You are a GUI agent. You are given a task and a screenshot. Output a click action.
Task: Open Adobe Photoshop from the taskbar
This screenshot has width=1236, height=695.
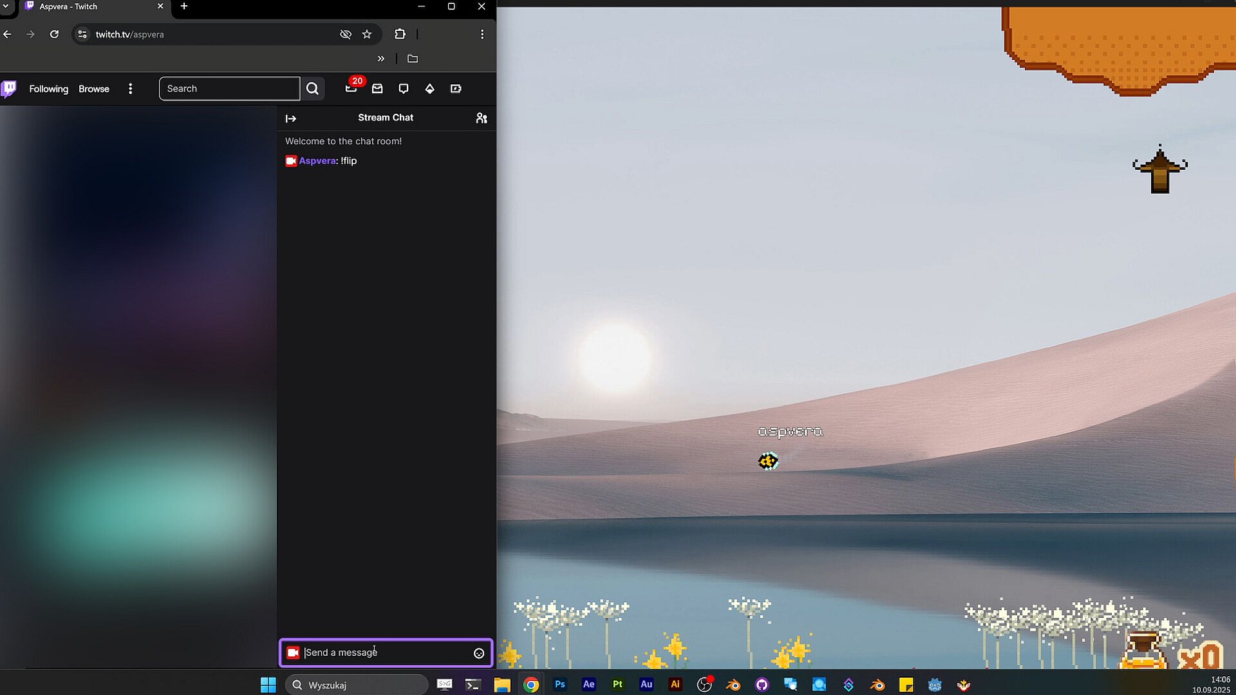click(560, 684)
